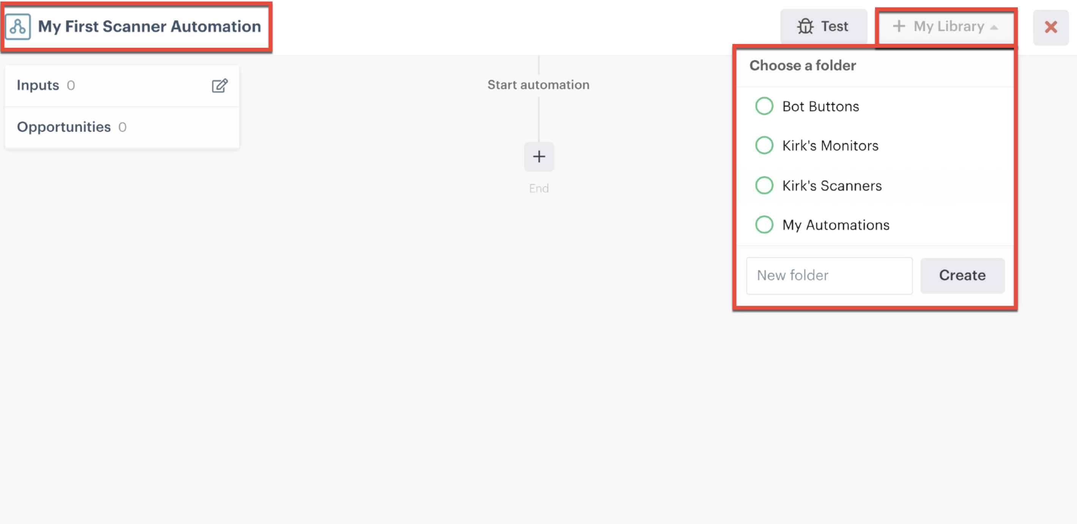This screenshot has width=1077, height=524.
Task: Select the Bot Buttons folder radio
Action: click(764, 106)
